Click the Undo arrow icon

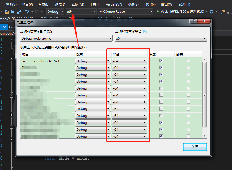pyautogui.click(x=27, y=12)
